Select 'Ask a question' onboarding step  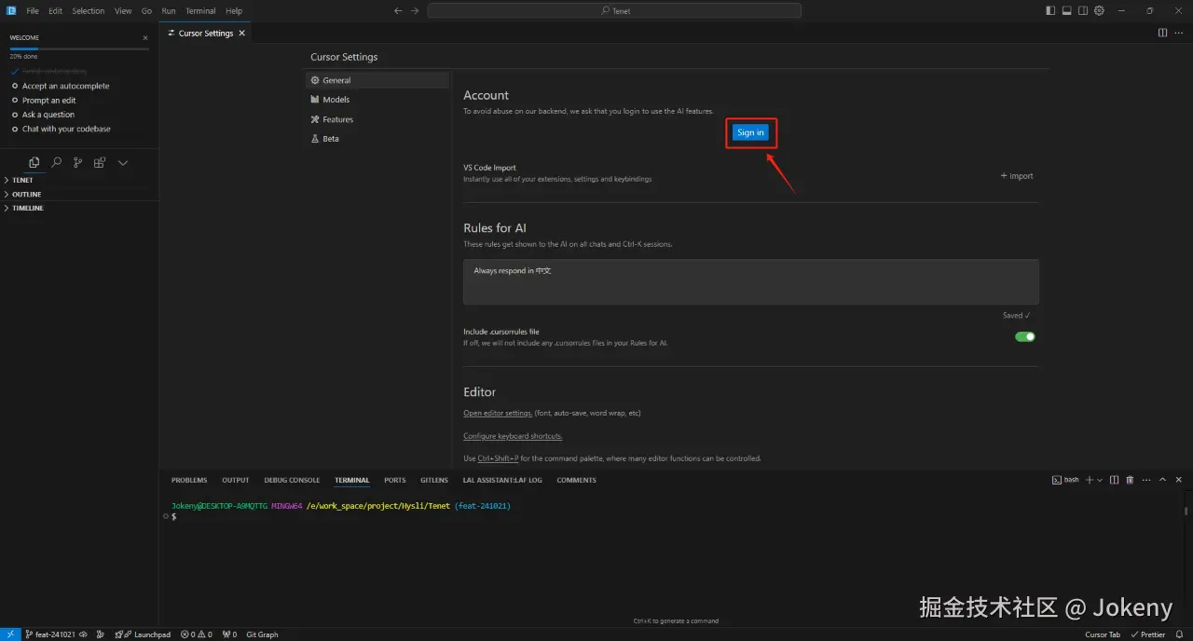[48, 115]
